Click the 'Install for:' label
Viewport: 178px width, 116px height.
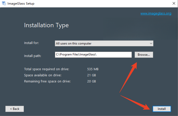(x=32, y=43)
